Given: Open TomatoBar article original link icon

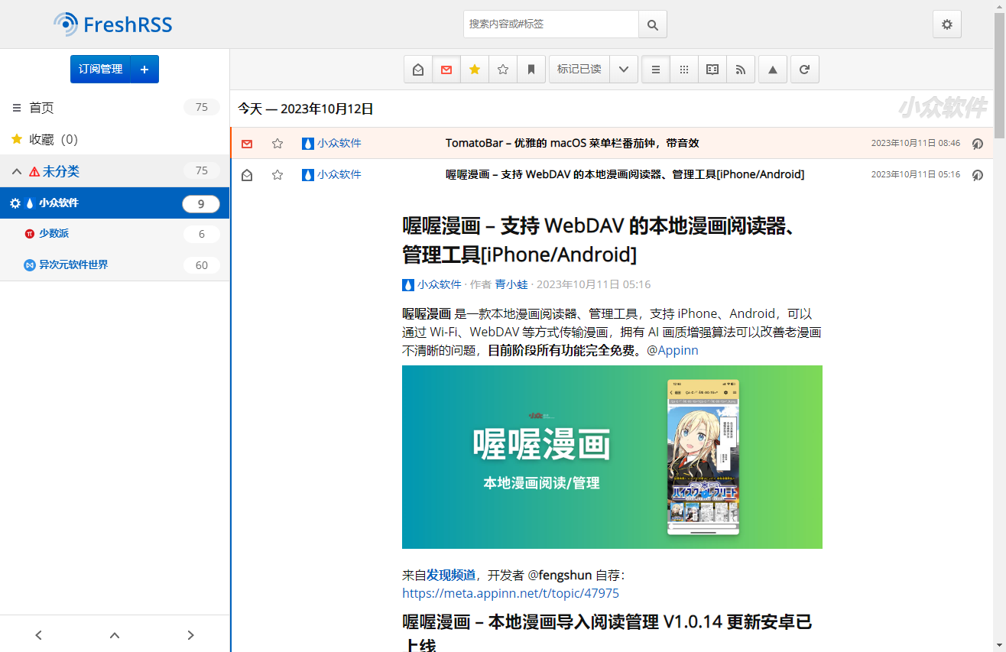Looking at the screenshot, I should (977, 144).
